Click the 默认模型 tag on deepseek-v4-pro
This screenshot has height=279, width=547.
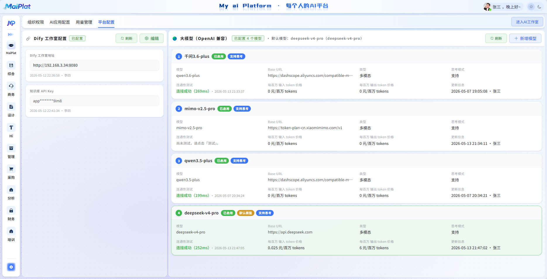pos(246,213)
